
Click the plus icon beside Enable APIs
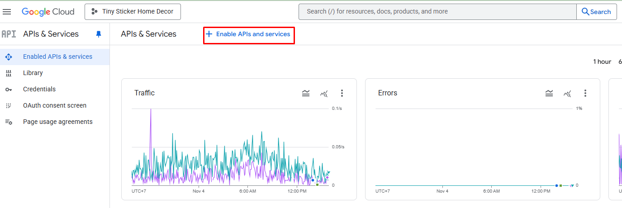(209, 34)
